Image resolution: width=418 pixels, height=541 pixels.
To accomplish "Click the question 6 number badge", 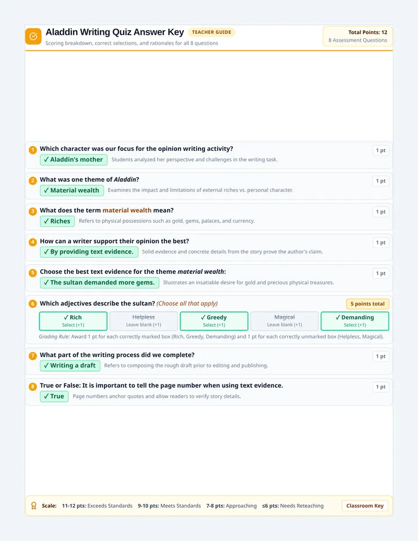I will (33, 304).
